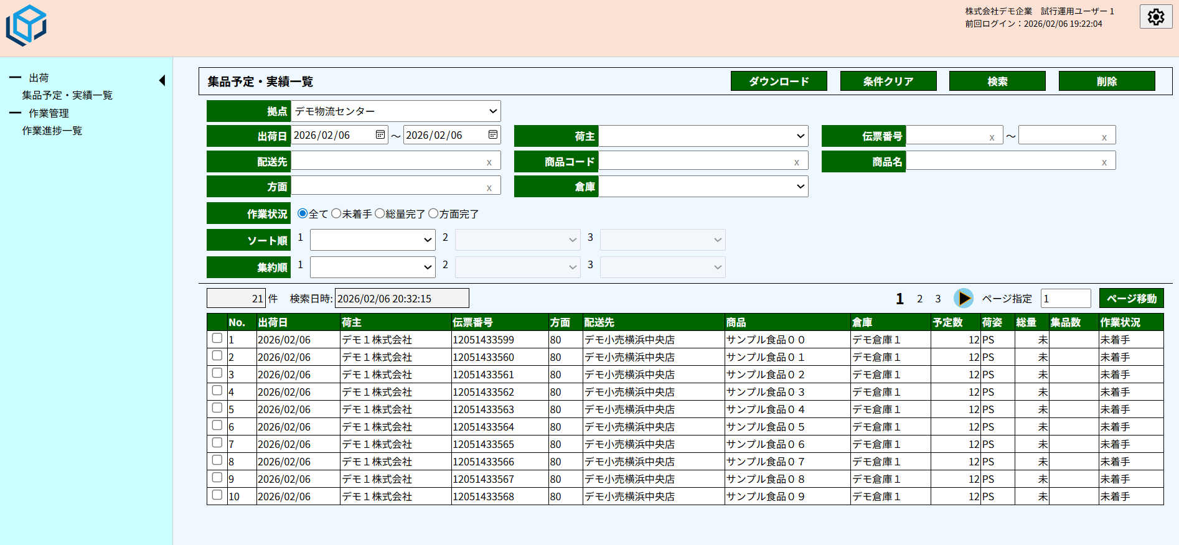The image size is (1179, 545).
Task: Clear the 商品コード field using x
Action: pyautogui.click(x=797, y=162)
